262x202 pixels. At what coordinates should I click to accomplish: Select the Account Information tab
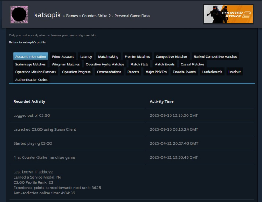[x=31, y=56]
